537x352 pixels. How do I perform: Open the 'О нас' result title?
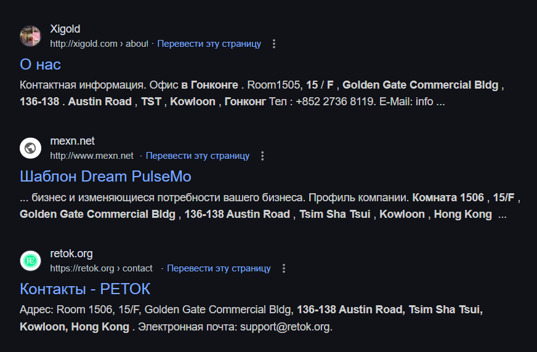tap(41, 65)
